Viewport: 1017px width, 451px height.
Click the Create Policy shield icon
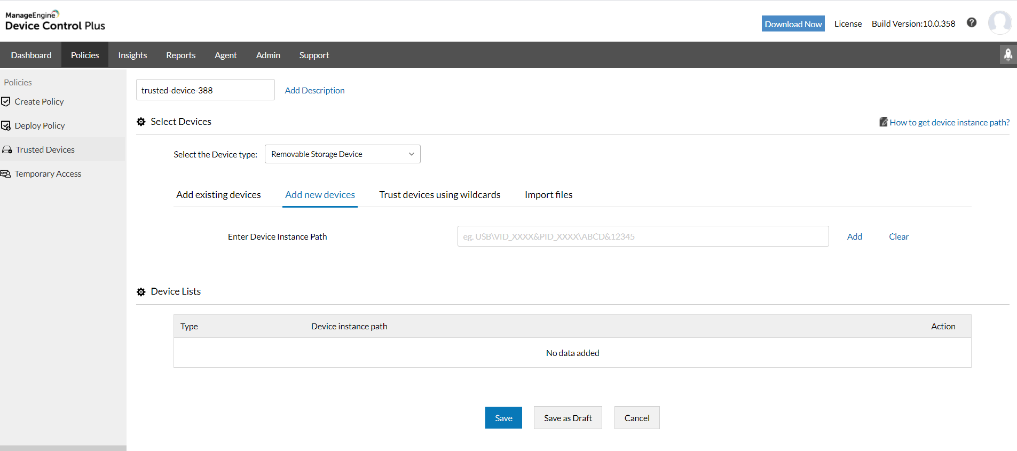pyautogui.click(x=6, y=101)
